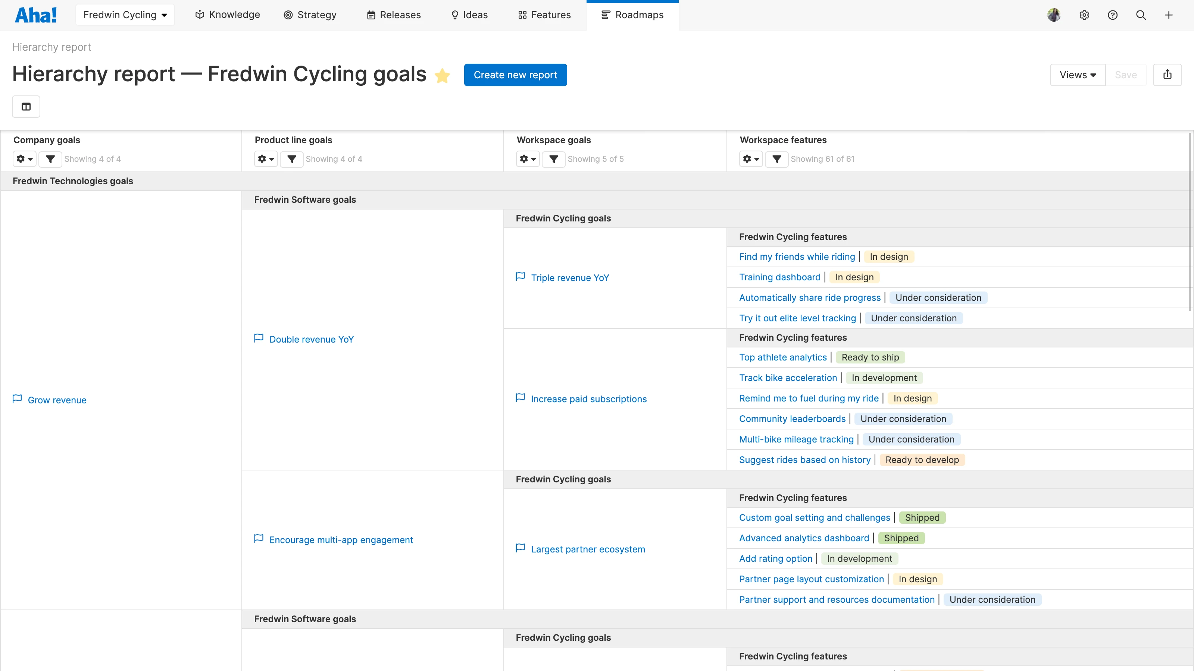
Task: Open Product line goals gear dropdown
Action: (266, 159)
